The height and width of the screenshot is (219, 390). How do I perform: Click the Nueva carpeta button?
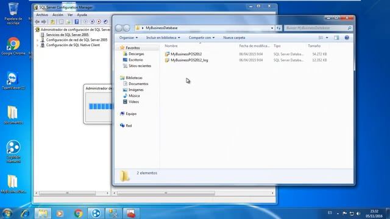tap(234, 38)
